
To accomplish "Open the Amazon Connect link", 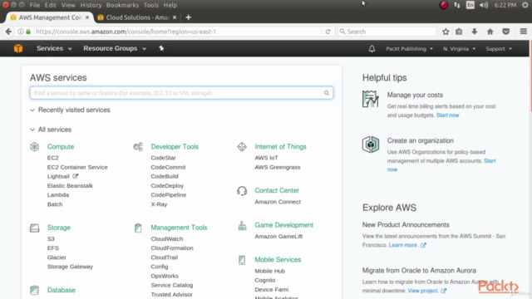I will click(278, 202).
